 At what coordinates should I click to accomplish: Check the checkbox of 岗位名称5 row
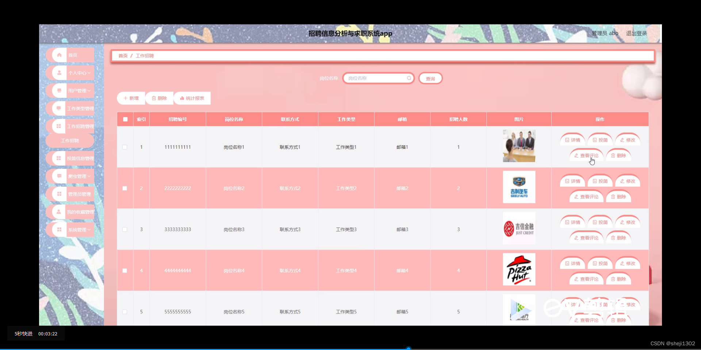tap(125, 312)
